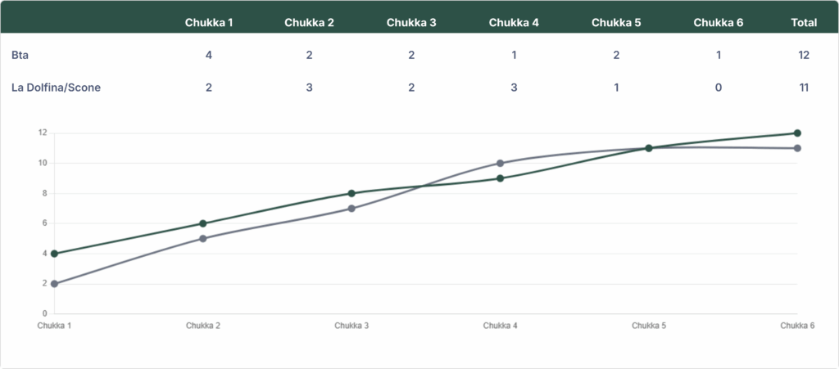Click the gray data point at Chukka 4

500,164
